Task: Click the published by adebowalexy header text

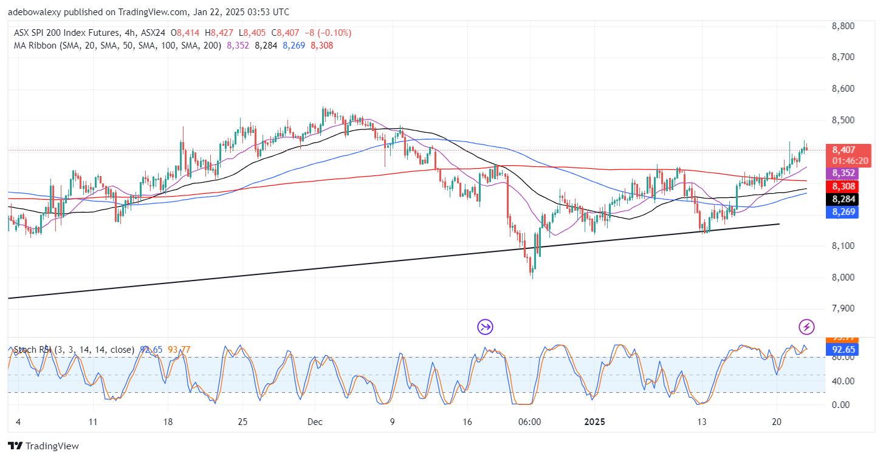Action: [149, 12]
